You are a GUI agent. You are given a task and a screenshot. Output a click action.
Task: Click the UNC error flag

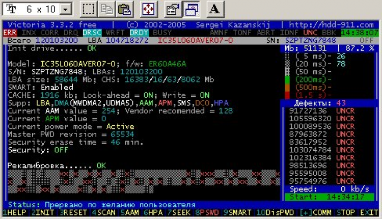click(310, 33)
